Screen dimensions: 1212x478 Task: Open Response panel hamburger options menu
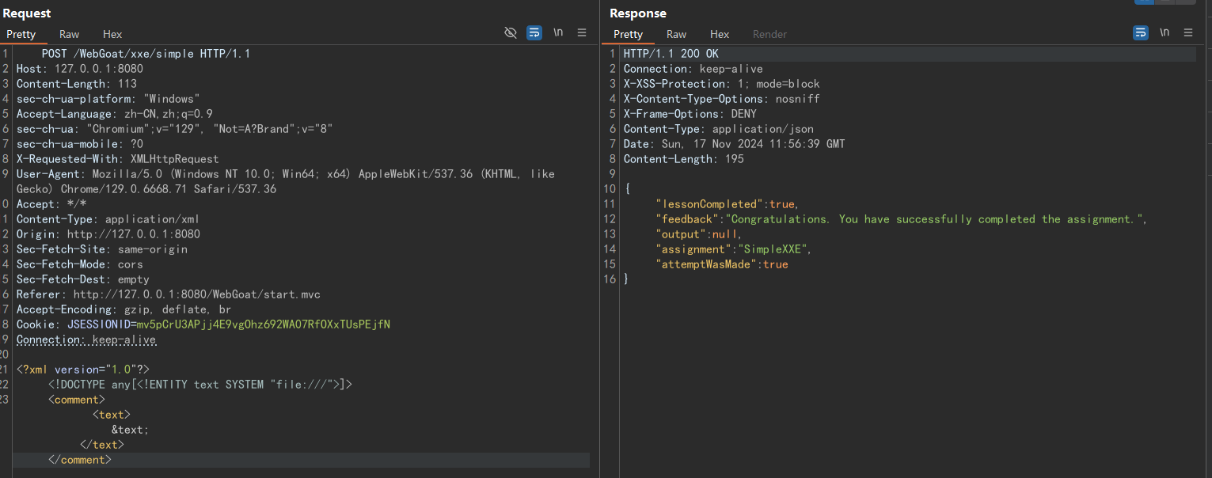[1188, 32]
